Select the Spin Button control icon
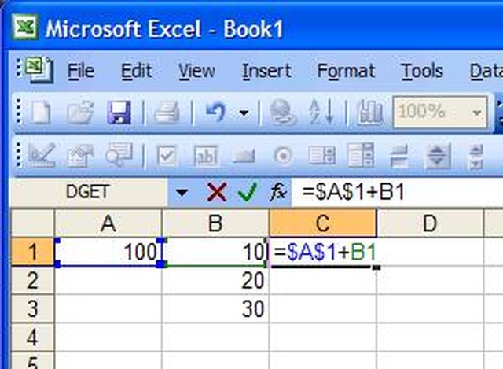503x369 pixels. pyautogui.click(x=438, y=156)
